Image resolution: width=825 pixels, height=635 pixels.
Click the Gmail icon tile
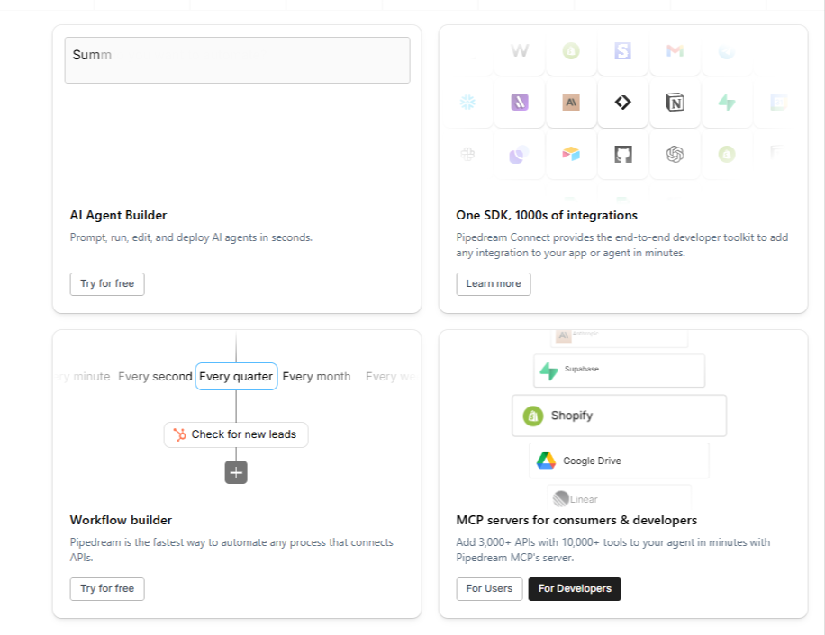click(x=675, y=51)
